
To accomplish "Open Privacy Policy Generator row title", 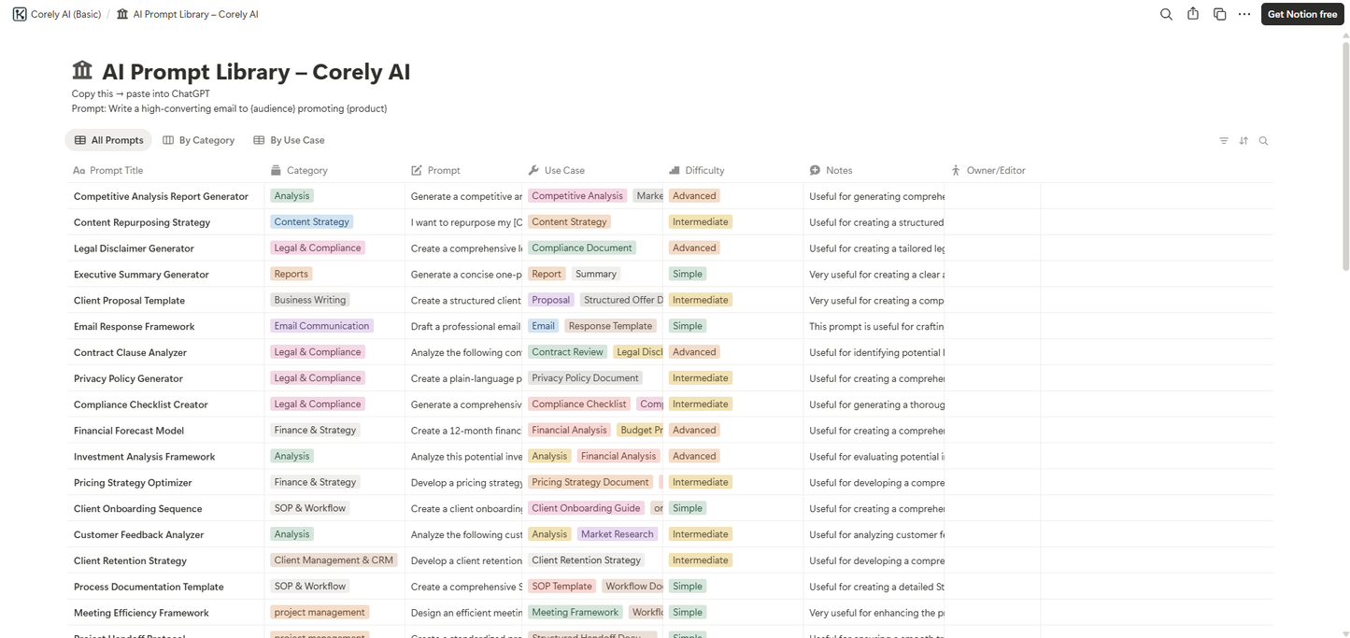I will [128, 379].
